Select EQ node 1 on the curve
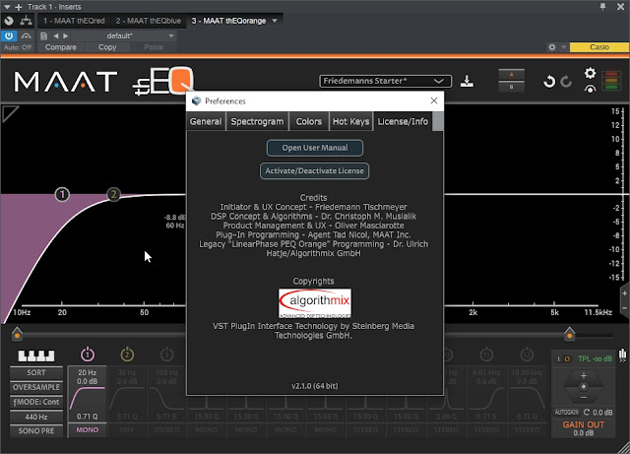The image size is (630, 454). point(62,195)
